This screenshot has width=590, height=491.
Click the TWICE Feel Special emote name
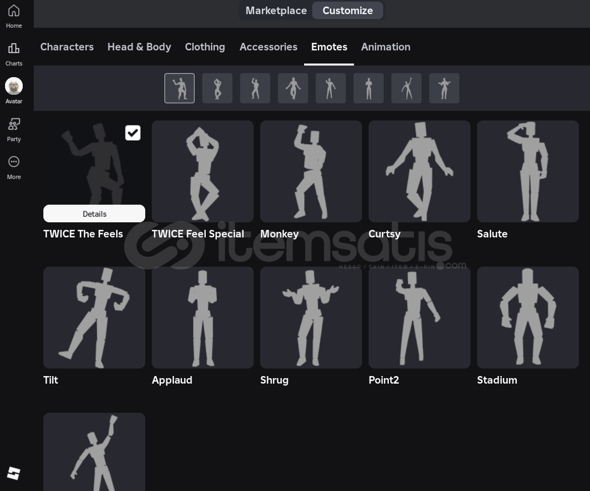(198, 233)
